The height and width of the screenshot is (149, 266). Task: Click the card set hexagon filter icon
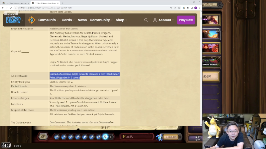[43, 137]
